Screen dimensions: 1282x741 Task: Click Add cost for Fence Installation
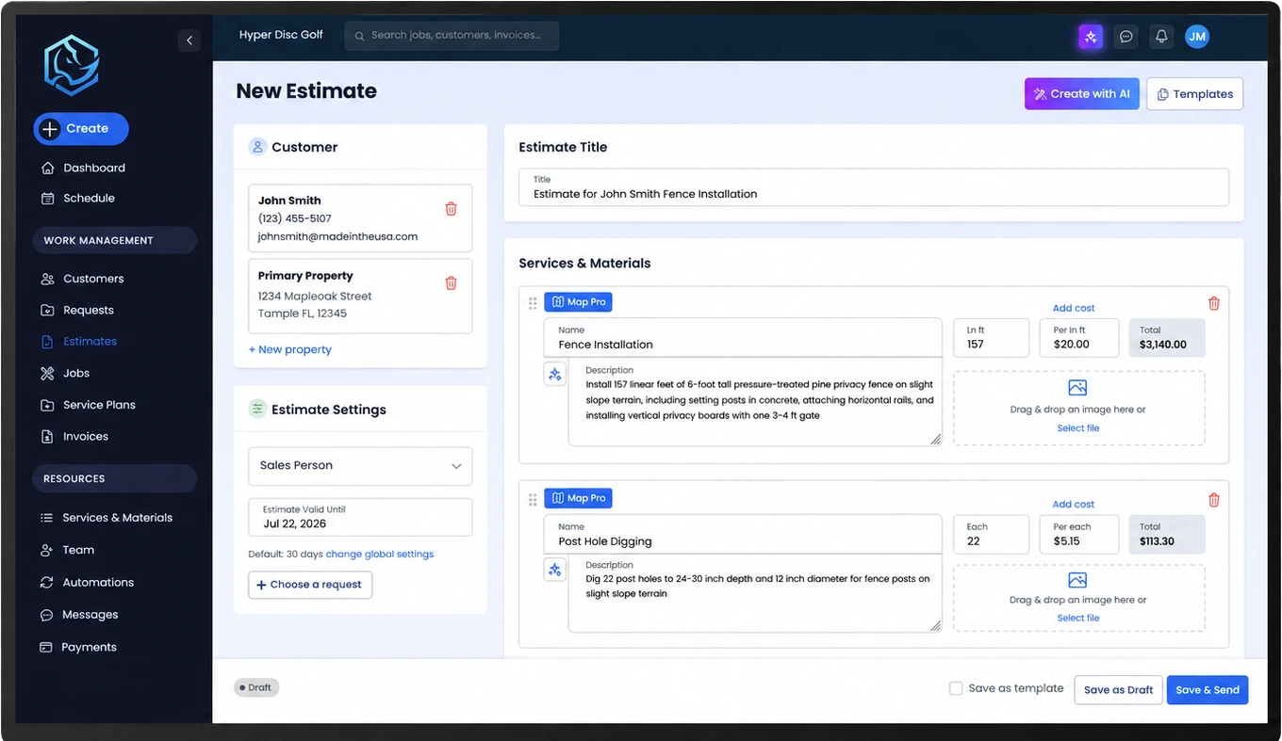(1074, 308)
